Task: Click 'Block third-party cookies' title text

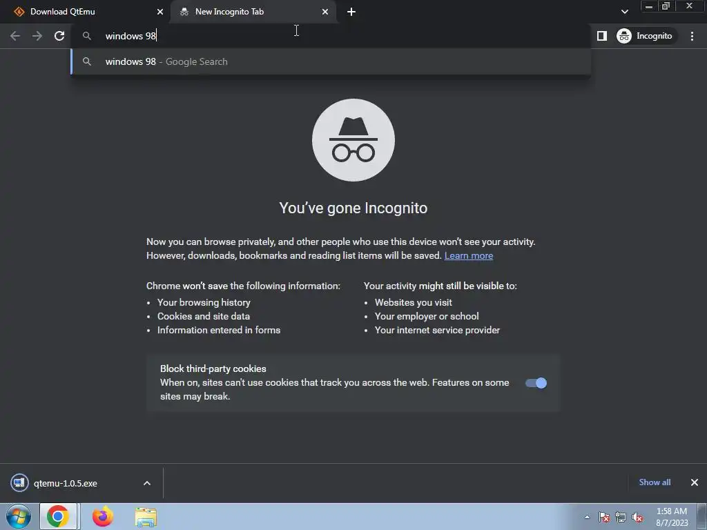Action: 213,369
